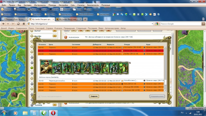
Task: Click the address bar URL field
Action: point(90,24)
